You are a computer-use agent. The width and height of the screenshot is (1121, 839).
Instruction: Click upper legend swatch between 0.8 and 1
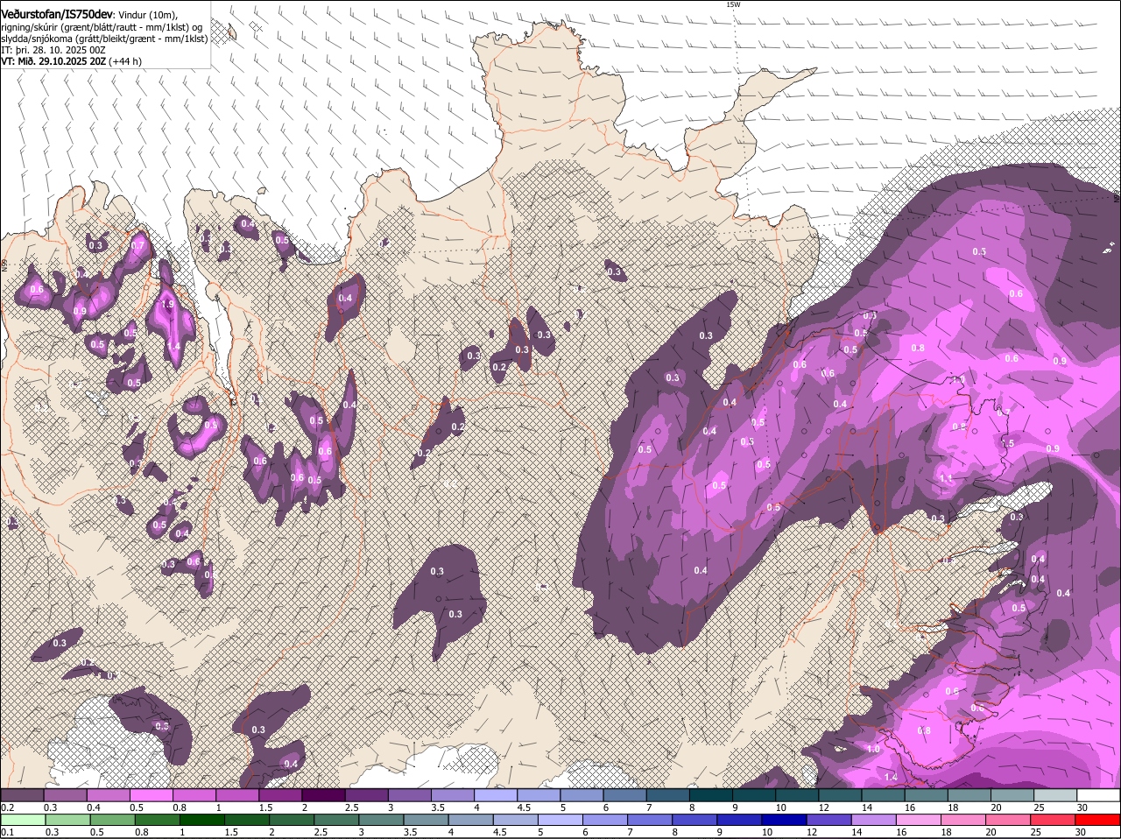click(x=194, y=795)
